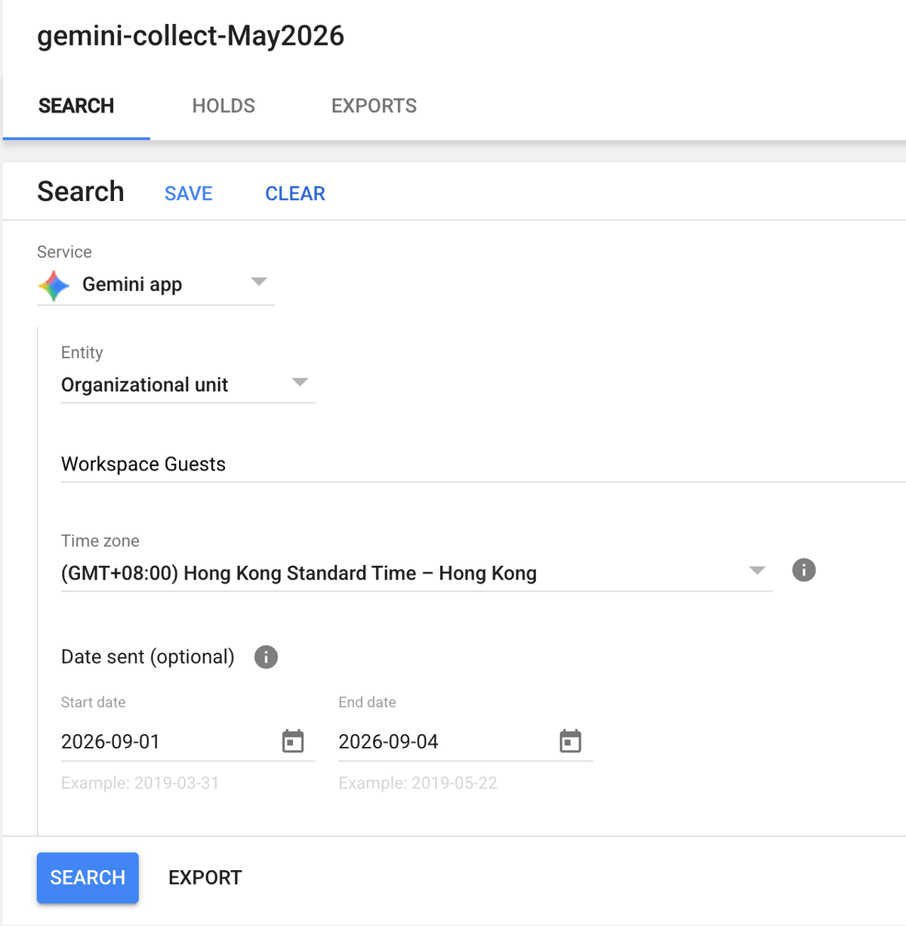906x926 pixels.
Task: Click the End date label
Action: [x=367, y=702]
